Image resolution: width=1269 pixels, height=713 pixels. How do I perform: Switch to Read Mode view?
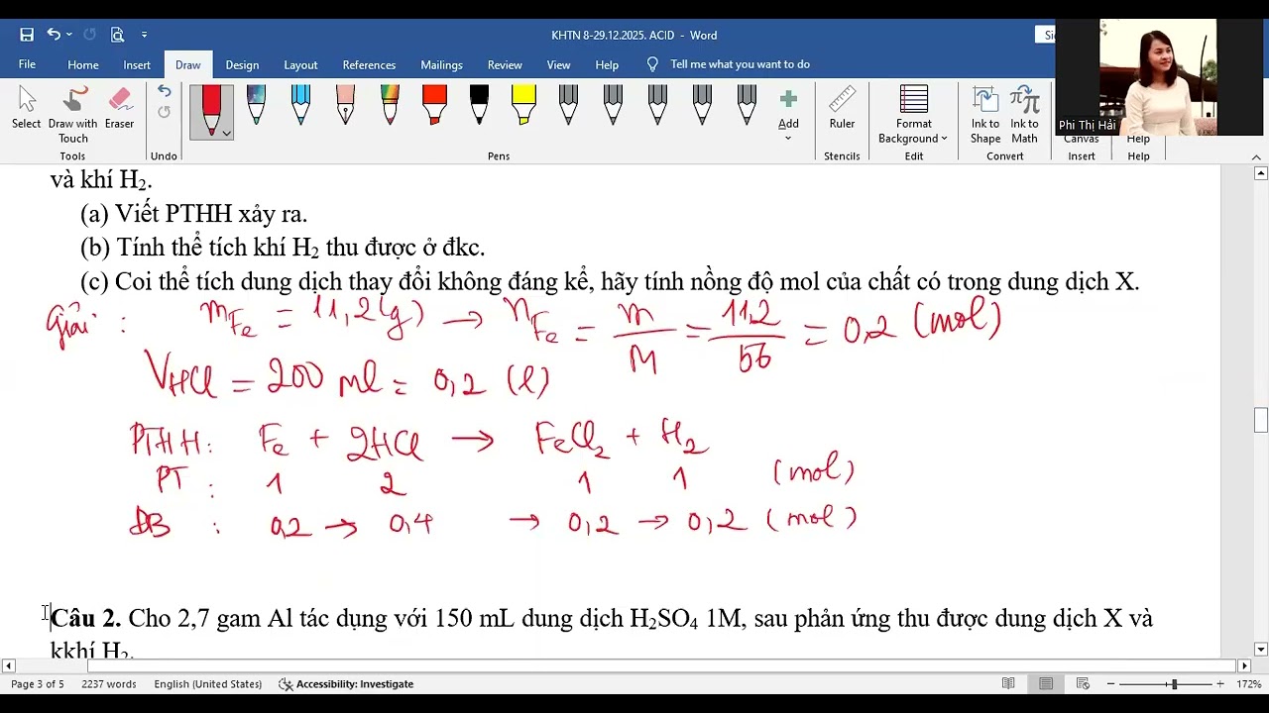(1008, 684)
